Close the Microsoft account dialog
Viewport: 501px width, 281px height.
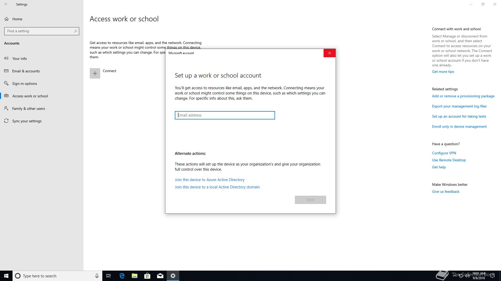pos(329,53)
